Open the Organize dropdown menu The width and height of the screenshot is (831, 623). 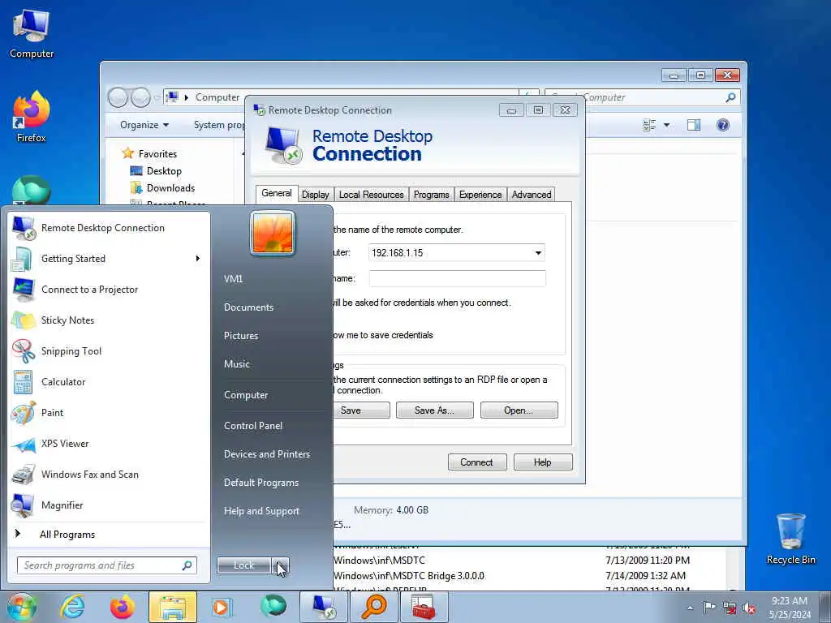click(x=144, y=125)
